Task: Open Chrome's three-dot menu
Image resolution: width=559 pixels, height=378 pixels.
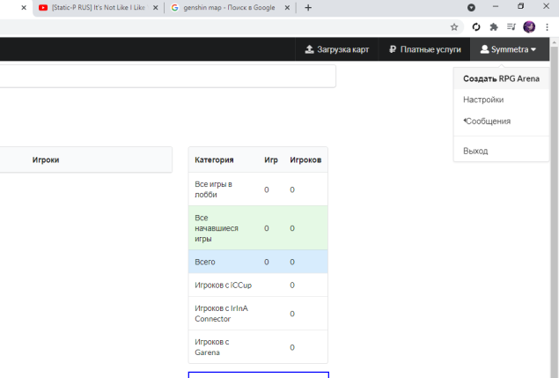Action: (x=547, y=27)
